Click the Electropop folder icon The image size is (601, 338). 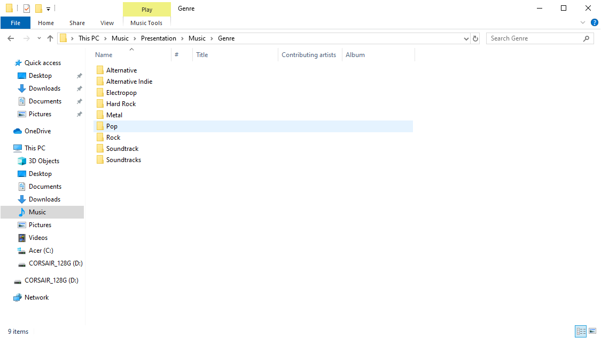click(100, 93)
